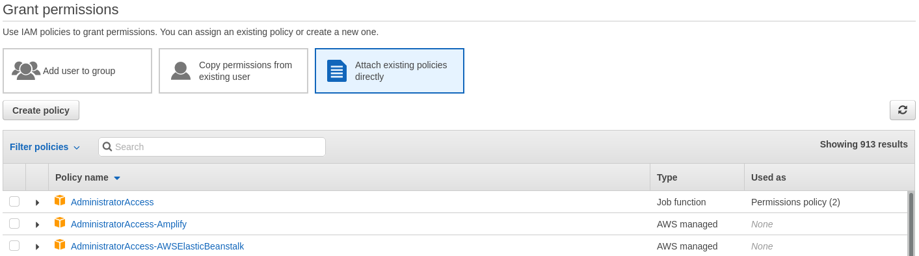Tick the AdministratorAccess-Amplify checkbox
This screenshot has width=919, height=256.
[x=14, y=224]
